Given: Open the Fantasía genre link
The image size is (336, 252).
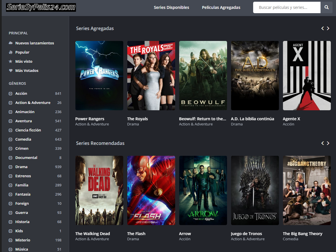Looking at the screenshot, I should click(23, 194).
